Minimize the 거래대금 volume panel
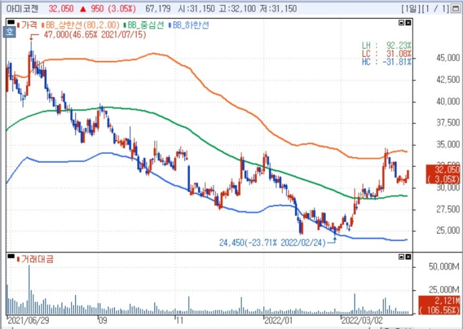Screen dimensions: 463x329 pos(401,257)
